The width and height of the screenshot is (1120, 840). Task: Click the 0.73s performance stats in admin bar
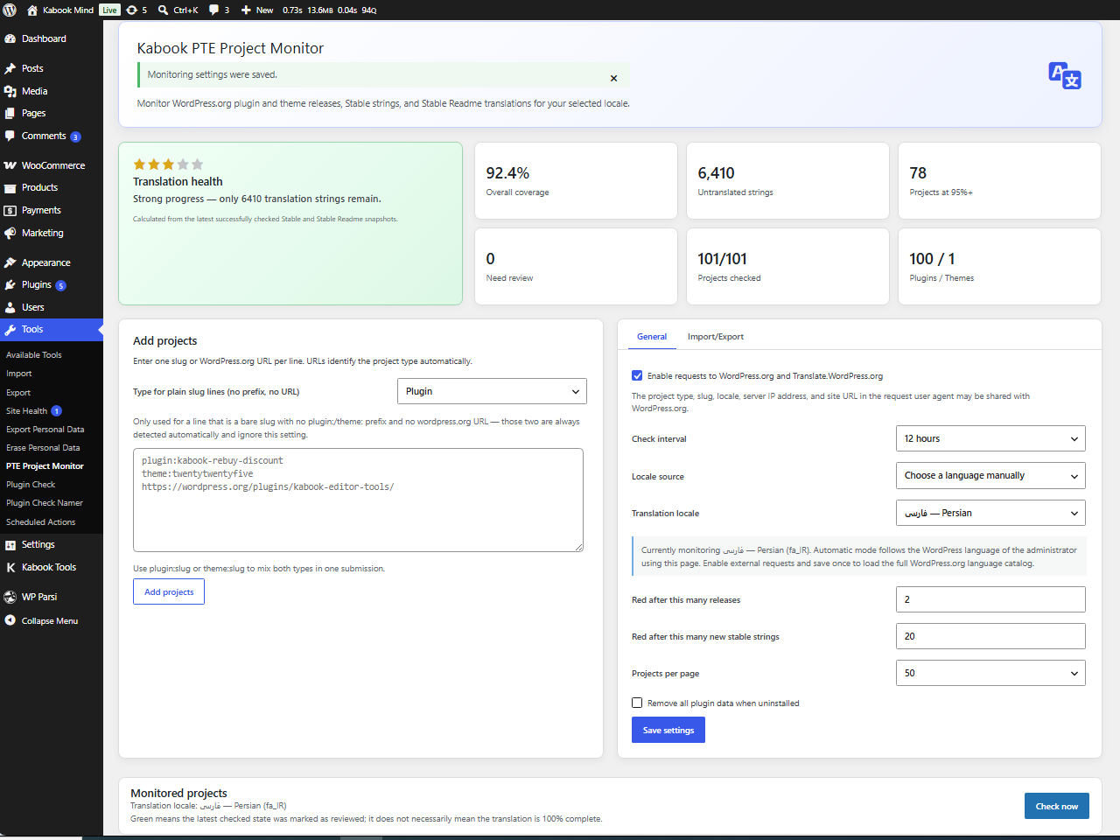(330, 10)
